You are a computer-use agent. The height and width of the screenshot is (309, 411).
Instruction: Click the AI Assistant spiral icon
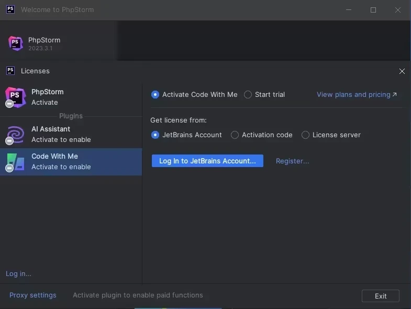[x=16, y=134]
